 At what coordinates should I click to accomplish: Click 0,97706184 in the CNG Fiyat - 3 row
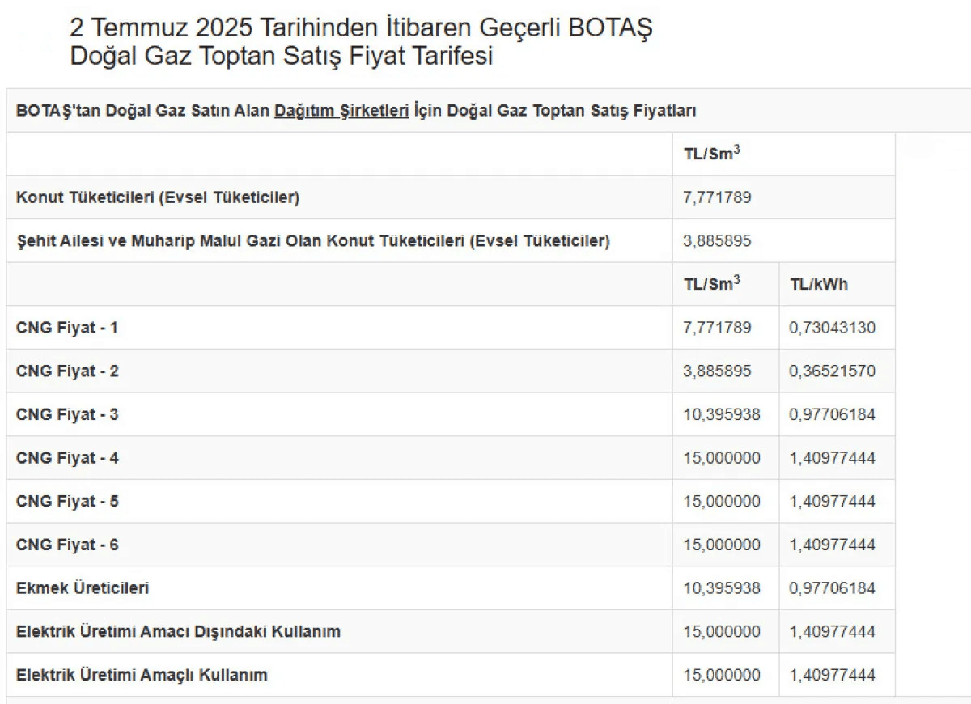tap(832, 414)
